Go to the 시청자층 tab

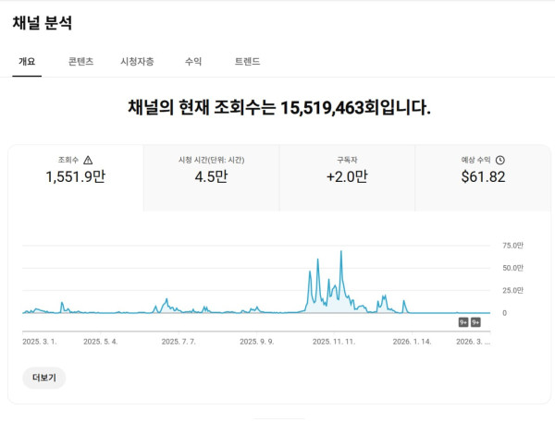click(x=137, y=62)
